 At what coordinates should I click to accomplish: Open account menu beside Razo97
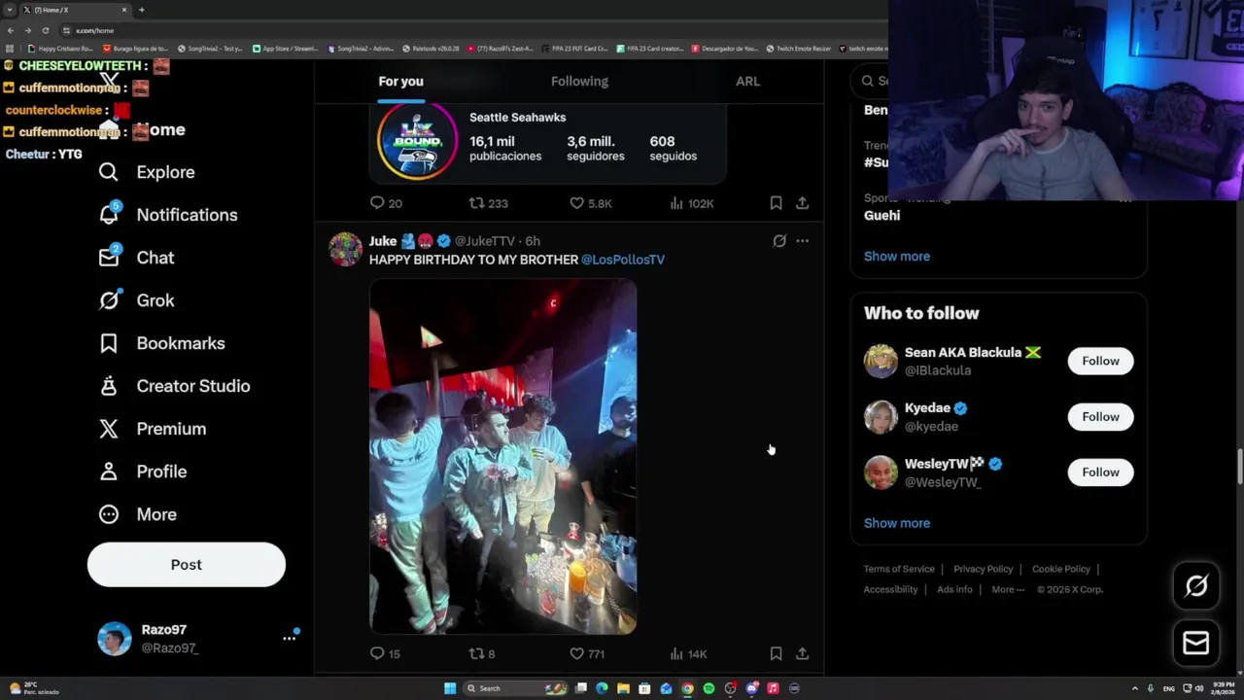pyautogui.click(x=289, y=638)
